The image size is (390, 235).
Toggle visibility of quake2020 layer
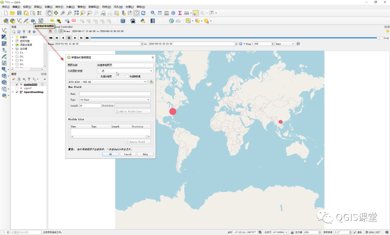(17, 84)
